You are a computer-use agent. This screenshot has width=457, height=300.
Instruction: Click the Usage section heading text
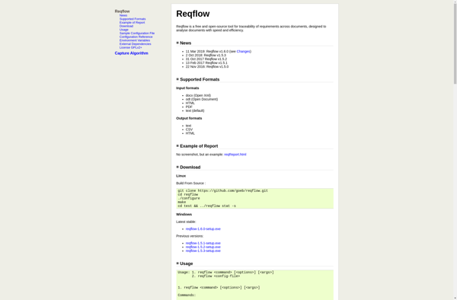click(x=187, y=264)
